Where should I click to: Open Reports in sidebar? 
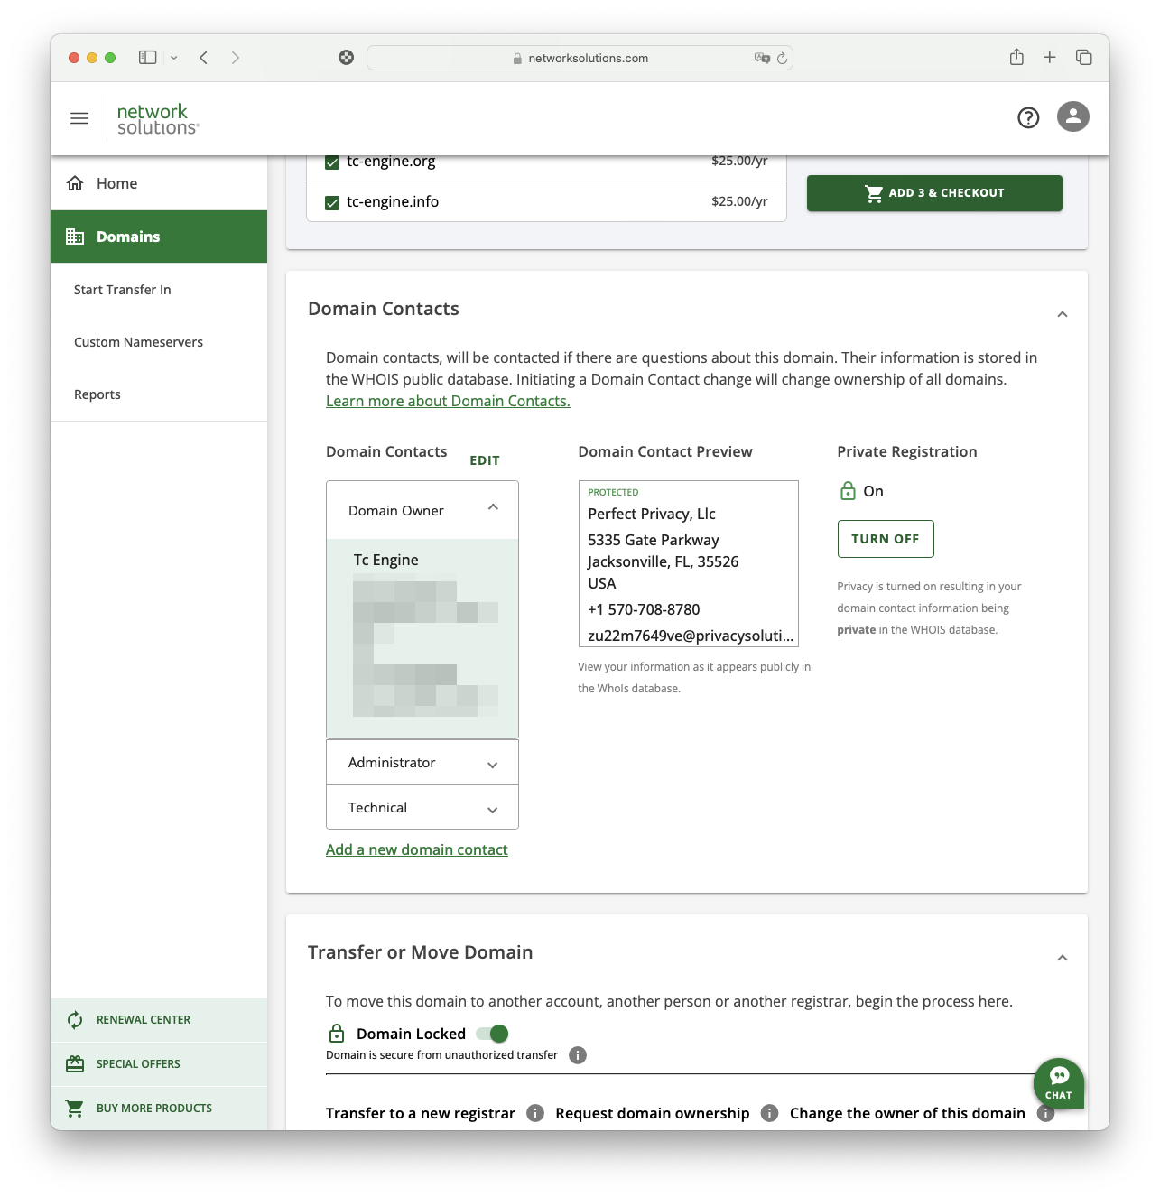click(x=97, y=394)
